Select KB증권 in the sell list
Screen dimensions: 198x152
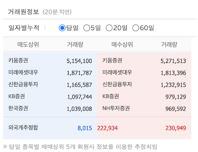tap(17, 96)
